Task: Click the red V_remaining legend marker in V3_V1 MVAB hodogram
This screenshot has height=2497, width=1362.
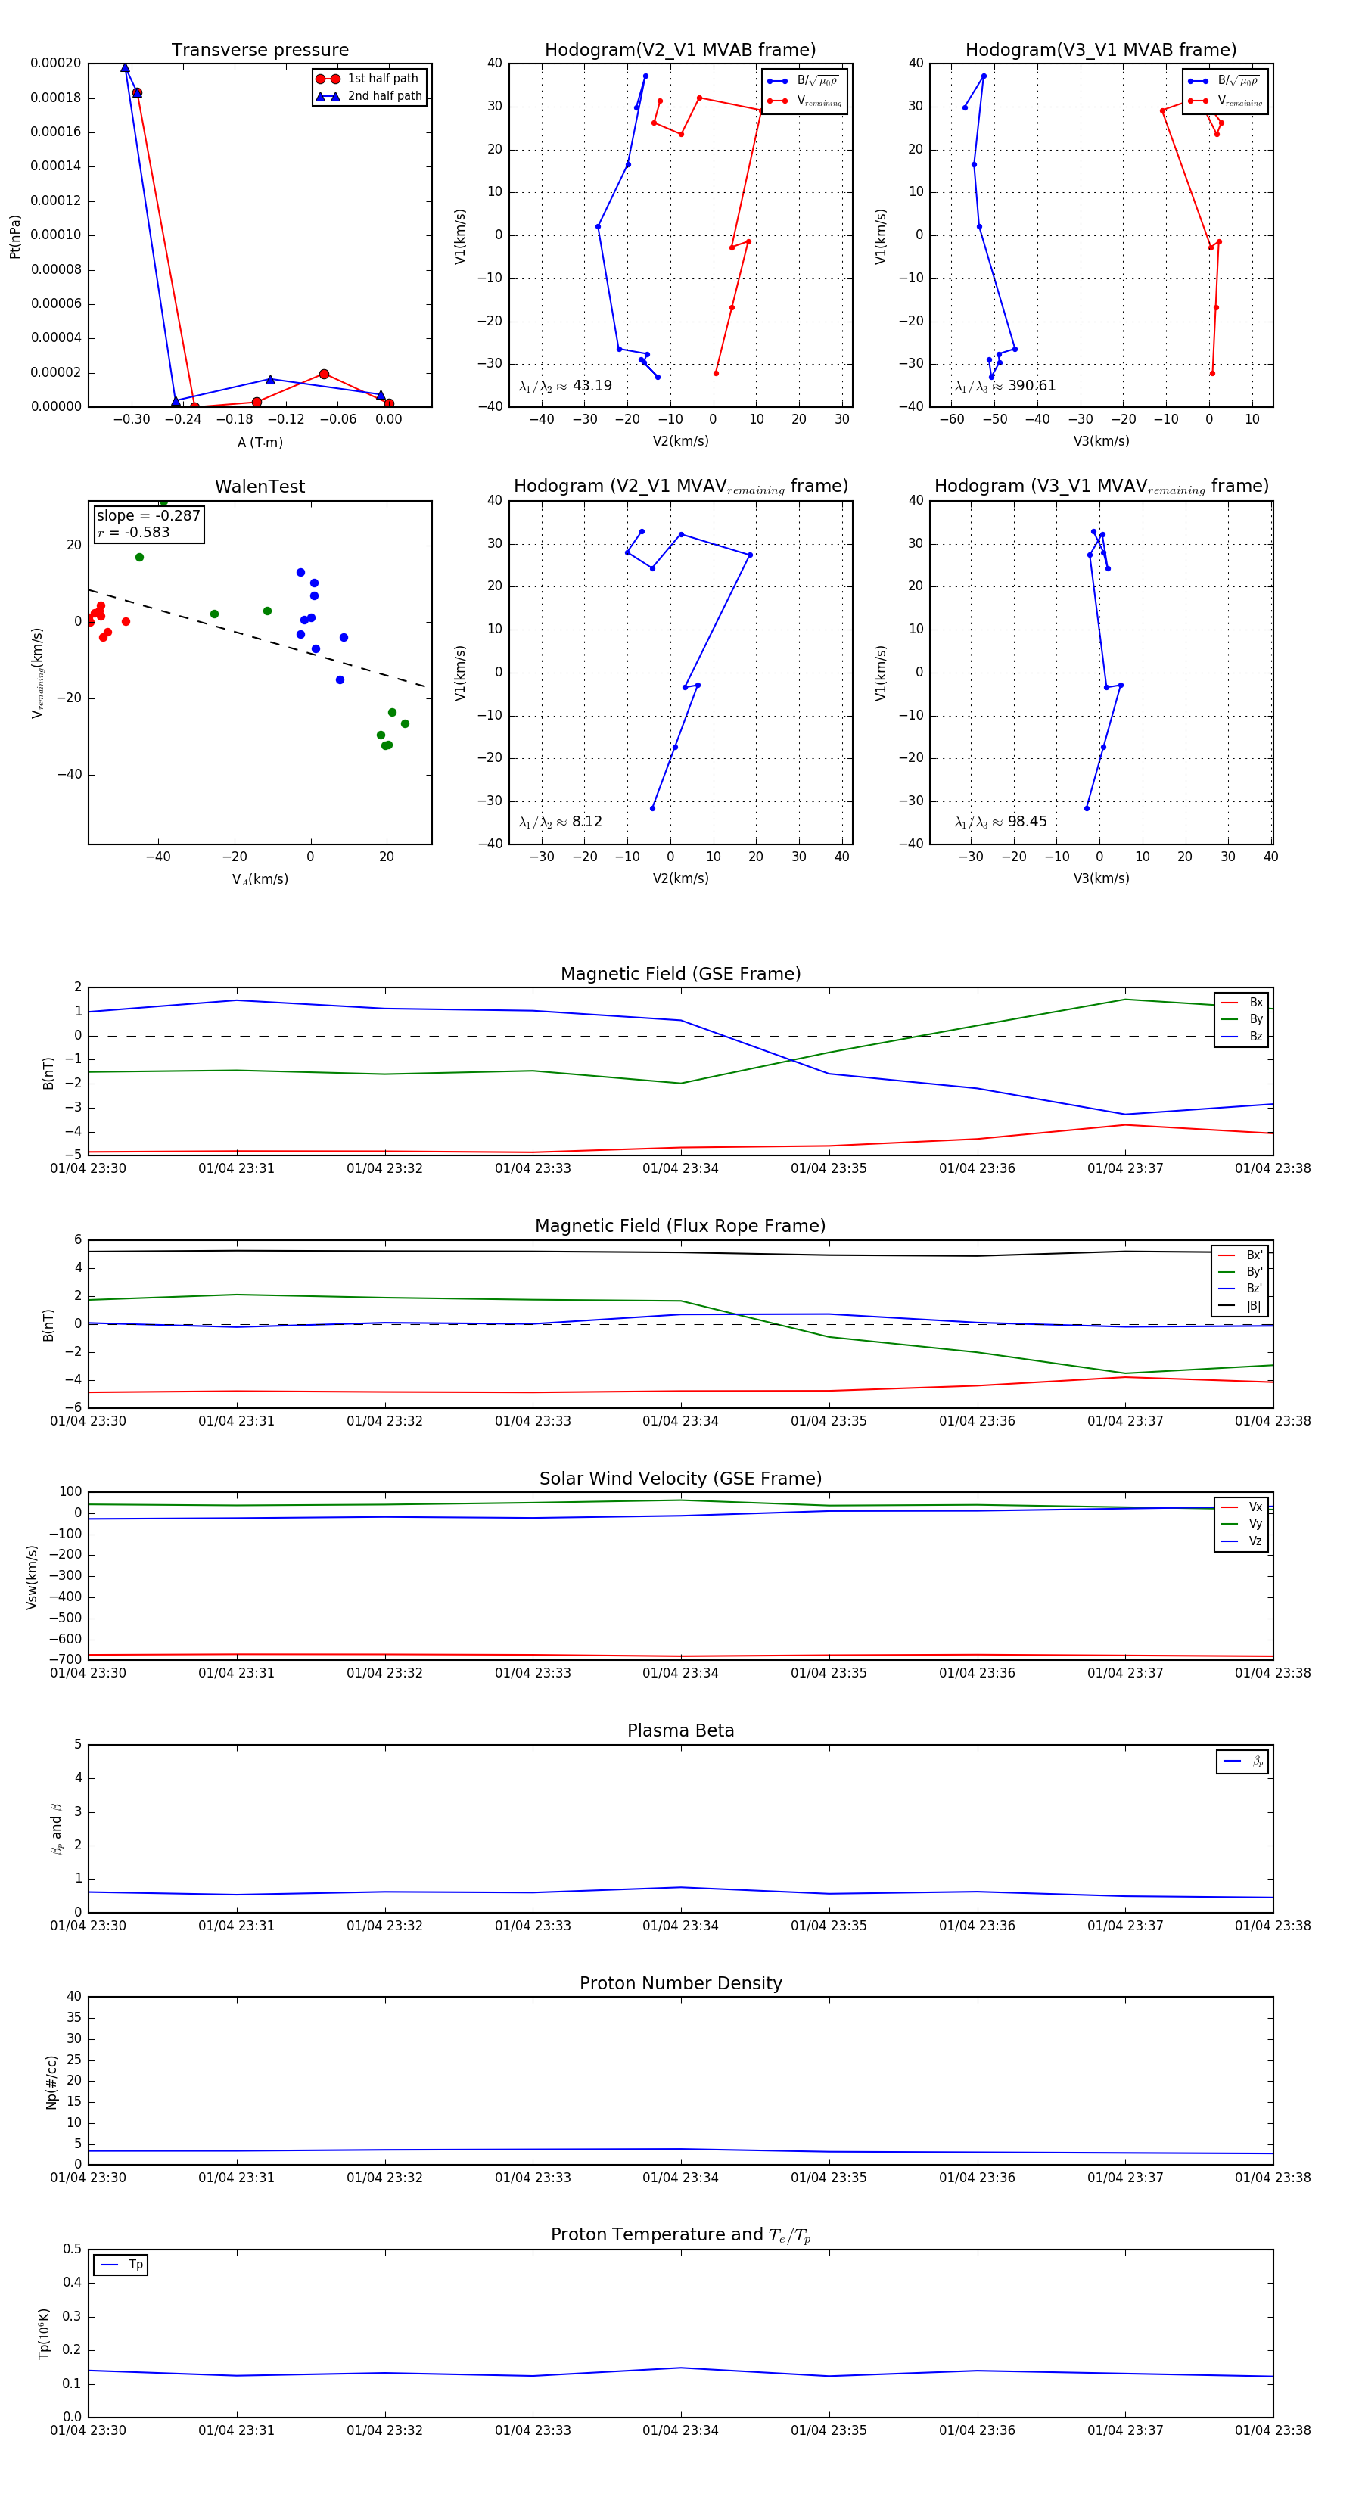Action: click(1197, 101)
